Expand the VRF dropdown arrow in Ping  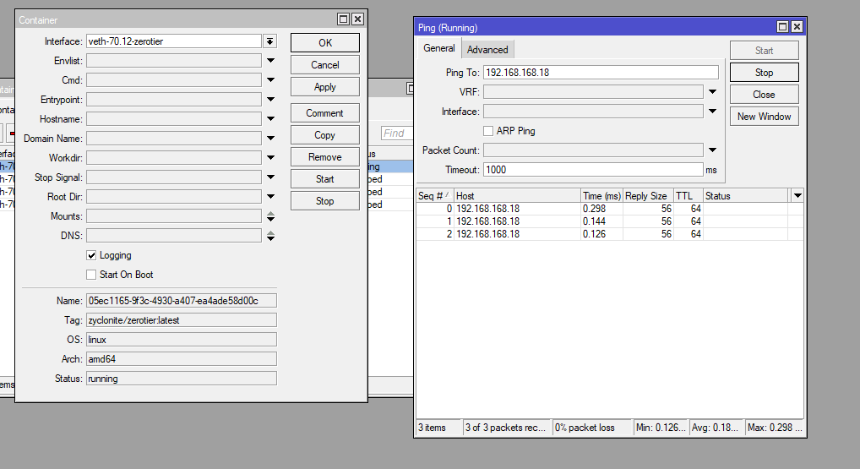(712, 91)
